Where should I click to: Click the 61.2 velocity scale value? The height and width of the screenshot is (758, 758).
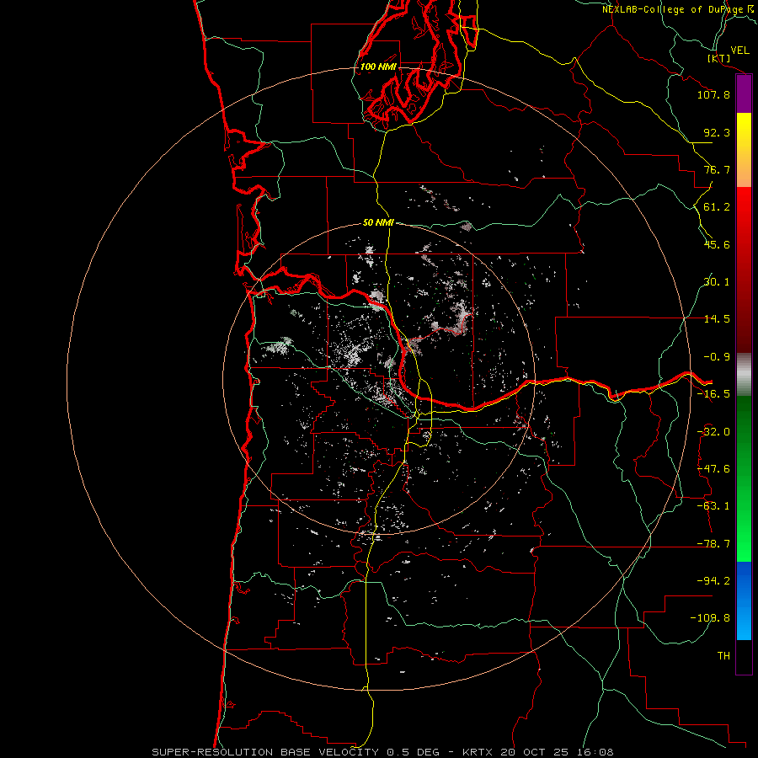717,207
